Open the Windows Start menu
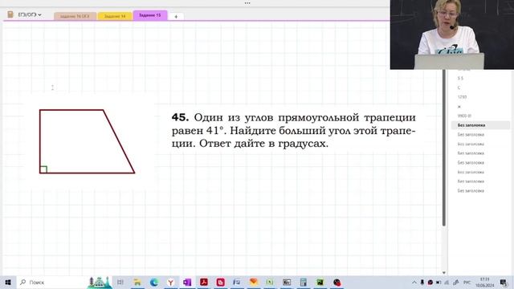The width and height of the screenshot is (514, 289). tap(8, 282)
